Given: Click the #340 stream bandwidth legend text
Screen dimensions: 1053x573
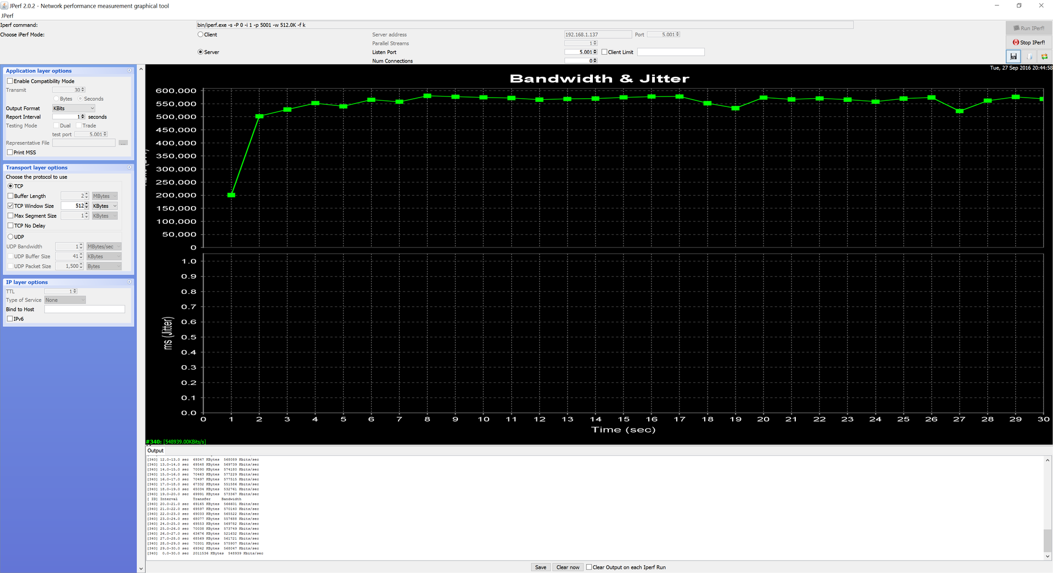Looking at the screenshot, I should (x=176, y=441).
